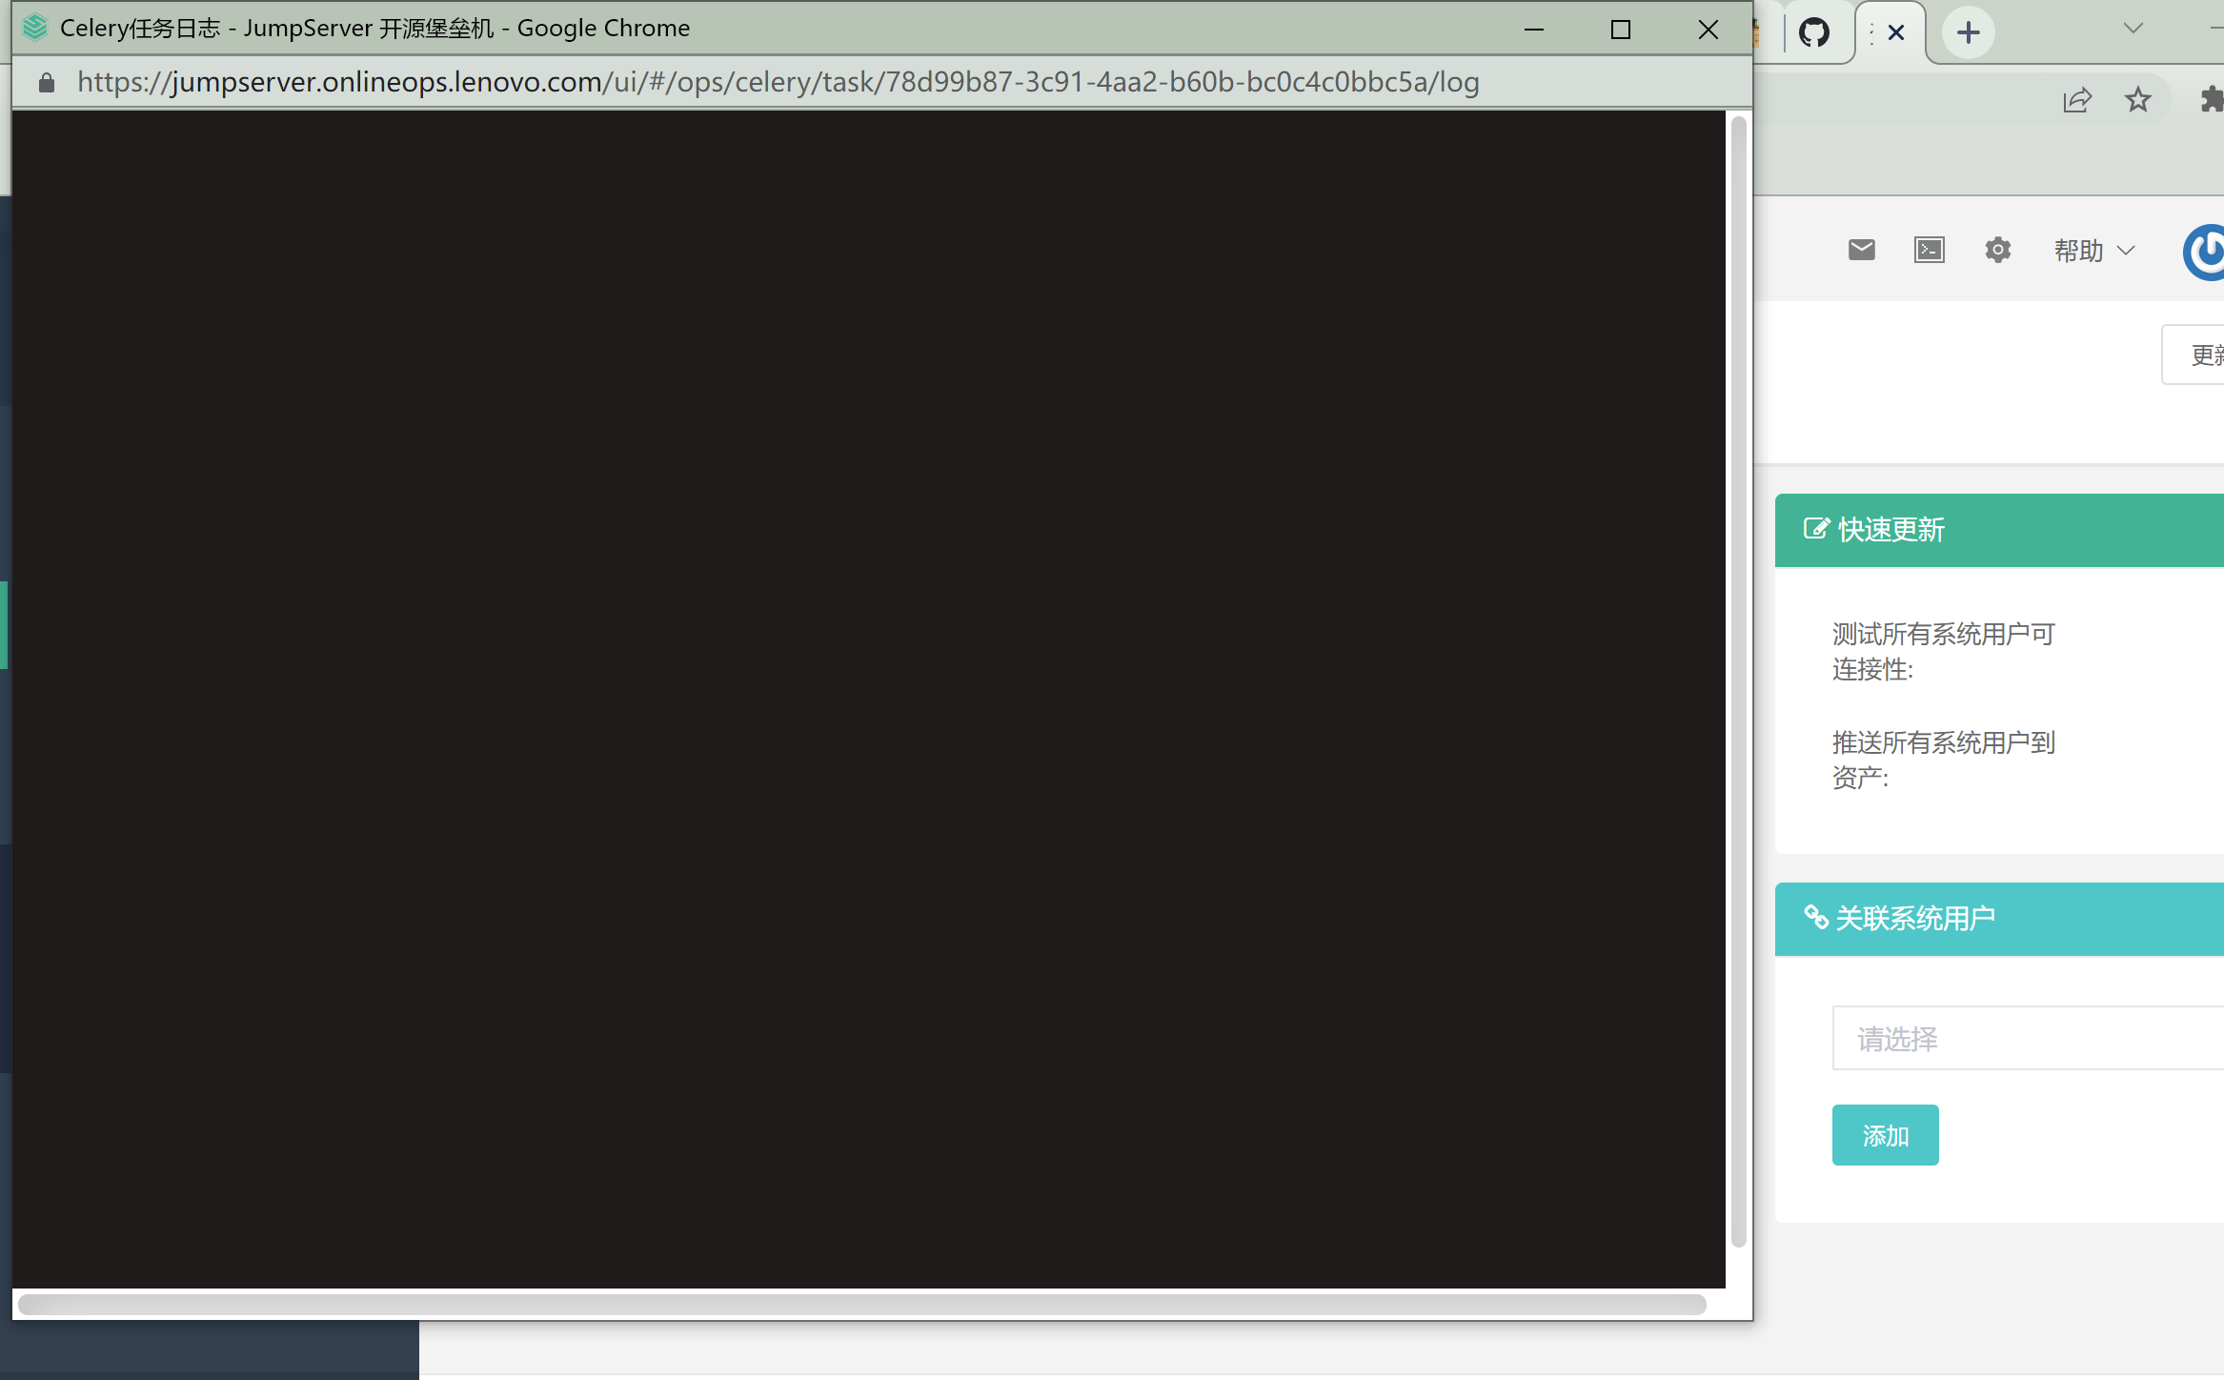Bookmark this page with the star
Viewport: 2224px width, 1380px height.
(x=2138, y=100)
